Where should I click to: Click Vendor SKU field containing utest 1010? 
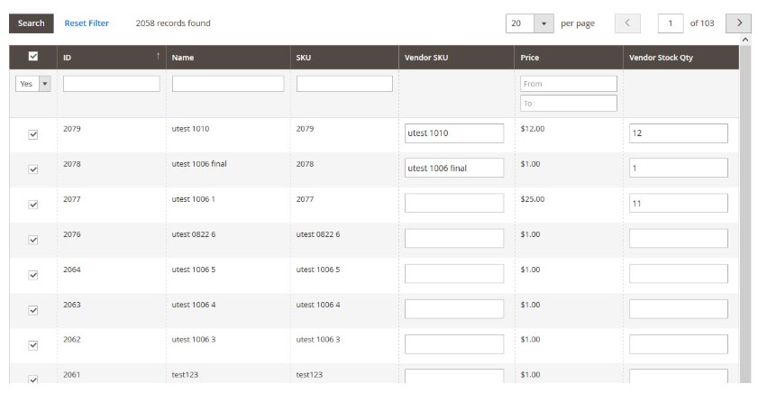[454, 133]
